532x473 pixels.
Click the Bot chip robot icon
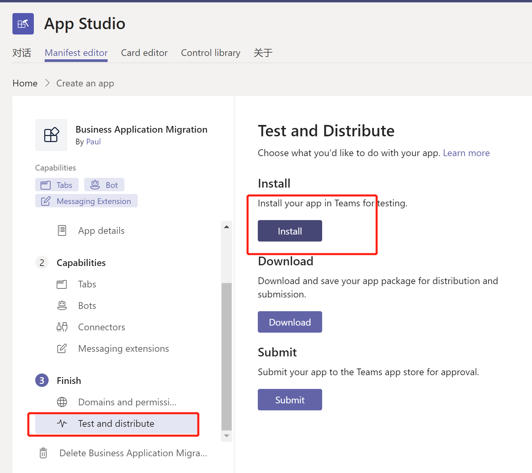95,185
